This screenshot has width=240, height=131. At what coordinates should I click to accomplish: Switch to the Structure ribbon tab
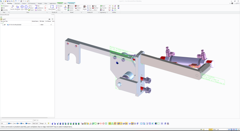(x=17, y=3)
